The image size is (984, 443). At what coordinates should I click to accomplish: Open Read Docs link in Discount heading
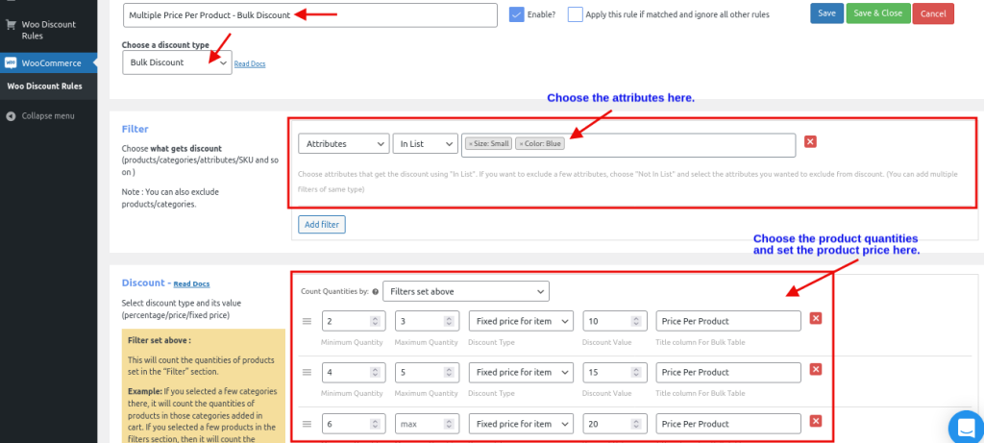191,284
